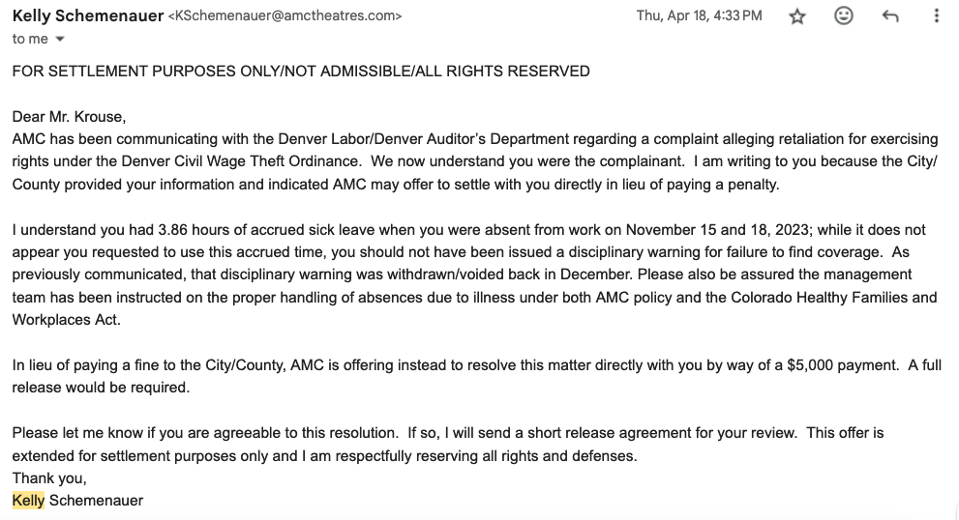Star this email from Kelly Schemenauer
Viewport: 959px width, 520px height.
[x=797, y=16]
